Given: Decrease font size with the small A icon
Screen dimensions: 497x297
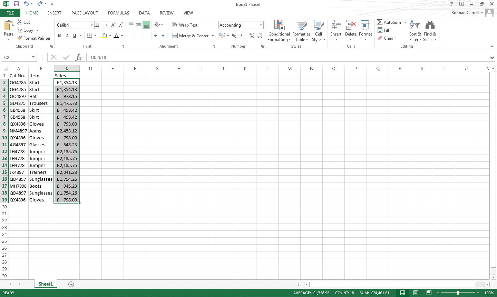Looking at the screenshot, I should pyautogui.click(x=121, y=25).
